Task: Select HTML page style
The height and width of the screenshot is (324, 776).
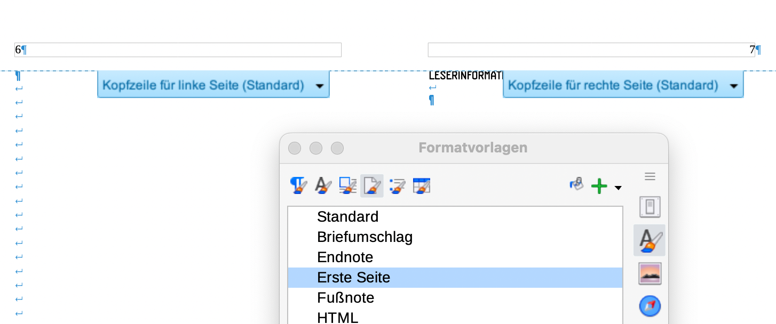Action: 455,317
